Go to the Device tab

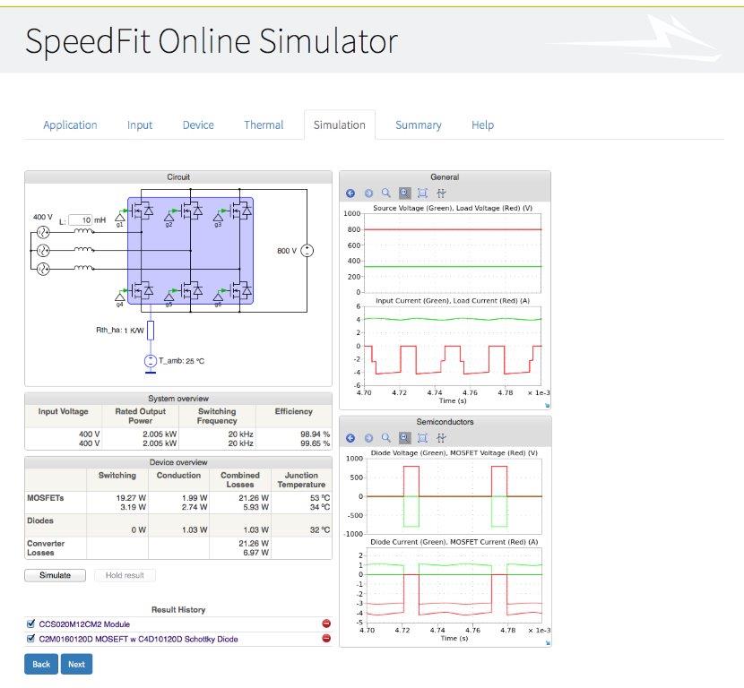[198, 125]
